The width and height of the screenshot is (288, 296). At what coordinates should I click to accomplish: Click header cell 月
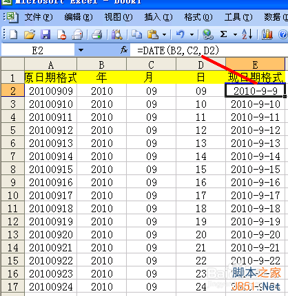[x=152, y=77]
